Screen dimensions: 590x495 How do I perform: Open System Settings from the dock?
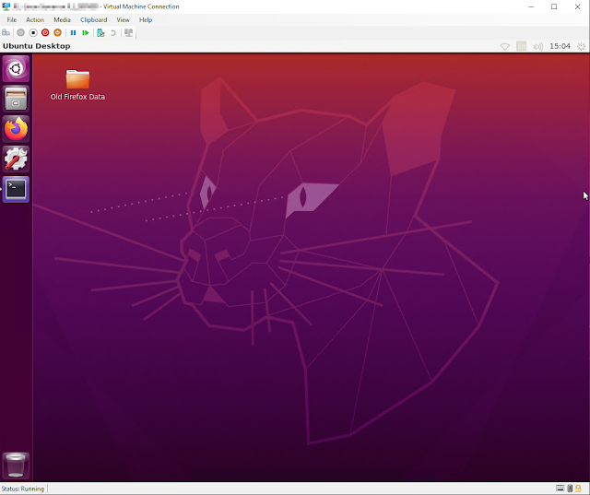pos(16,159)
